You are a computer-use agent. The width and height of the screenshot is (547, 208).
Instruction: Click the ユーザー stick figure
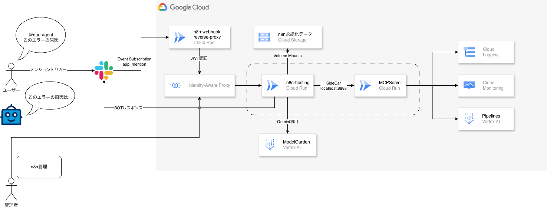[11, 74]
